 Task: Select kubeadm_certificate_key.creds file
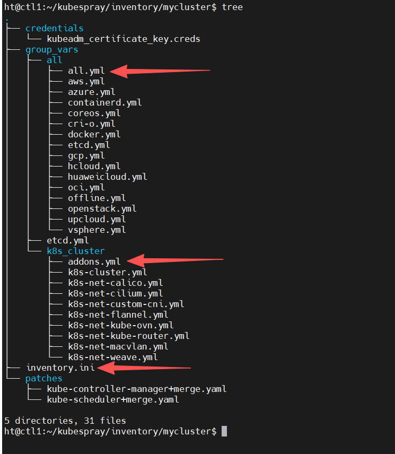tap(124, 39)
